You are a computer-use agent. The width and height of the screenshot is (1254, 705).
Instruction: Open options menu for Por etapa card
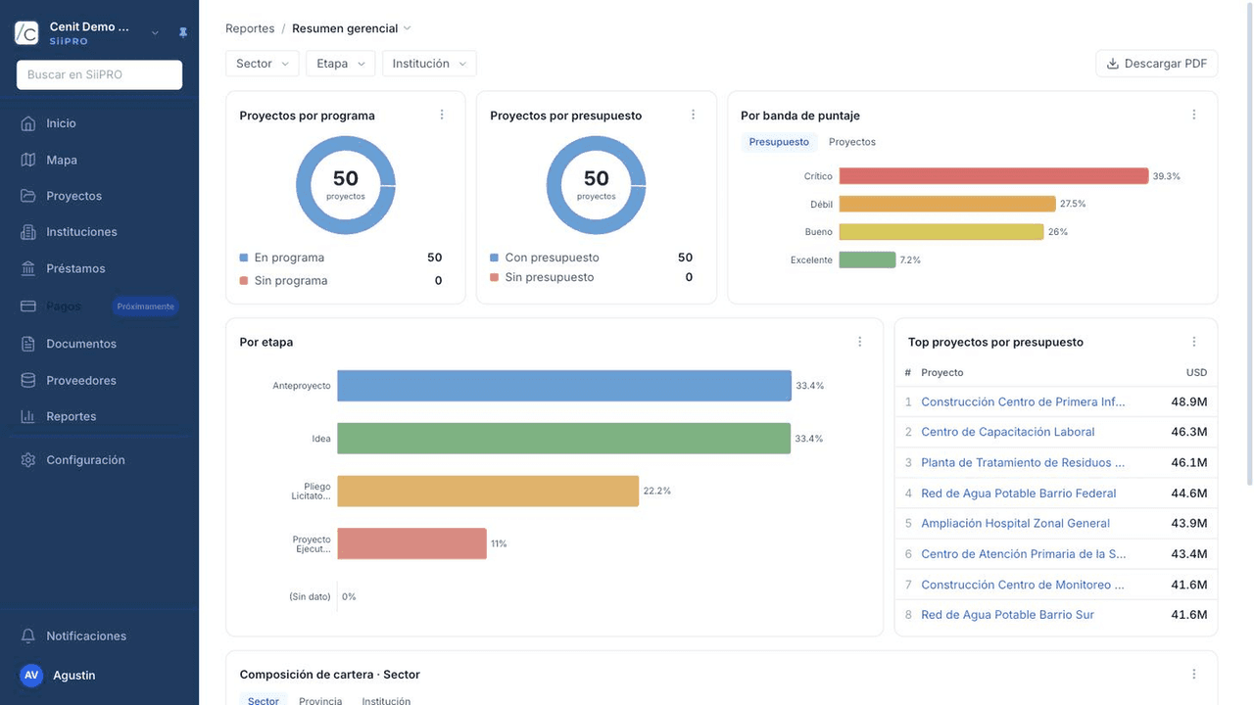(860, 342)
